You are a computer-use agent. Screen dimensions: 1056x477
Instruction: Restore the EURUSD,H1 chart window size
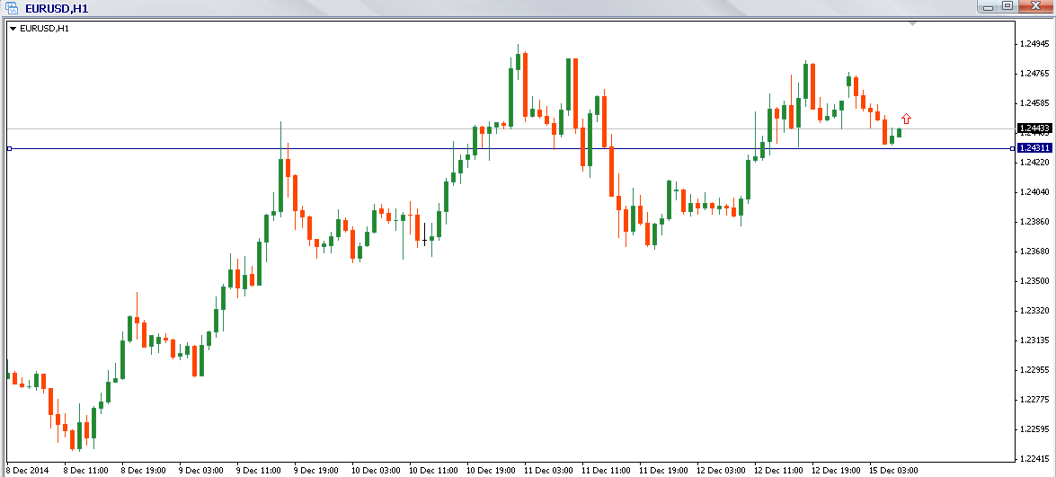[x=1007, y=6]
